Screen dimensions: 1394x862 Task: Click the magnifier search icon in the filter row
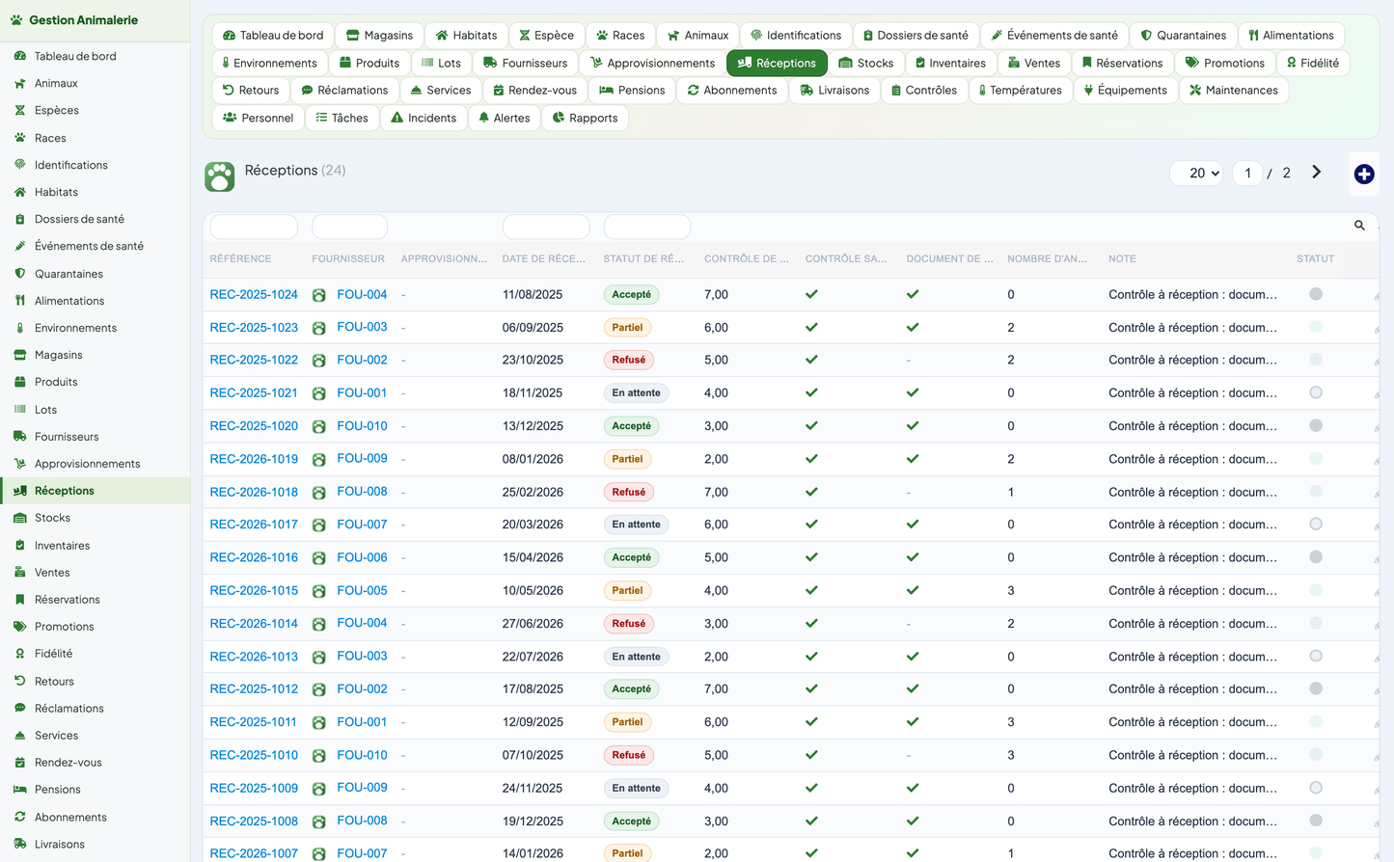(1359, 226)
